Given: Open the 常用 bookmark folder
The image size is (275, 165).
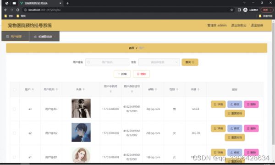Looking at the screenshot, I should click(21, 16).
